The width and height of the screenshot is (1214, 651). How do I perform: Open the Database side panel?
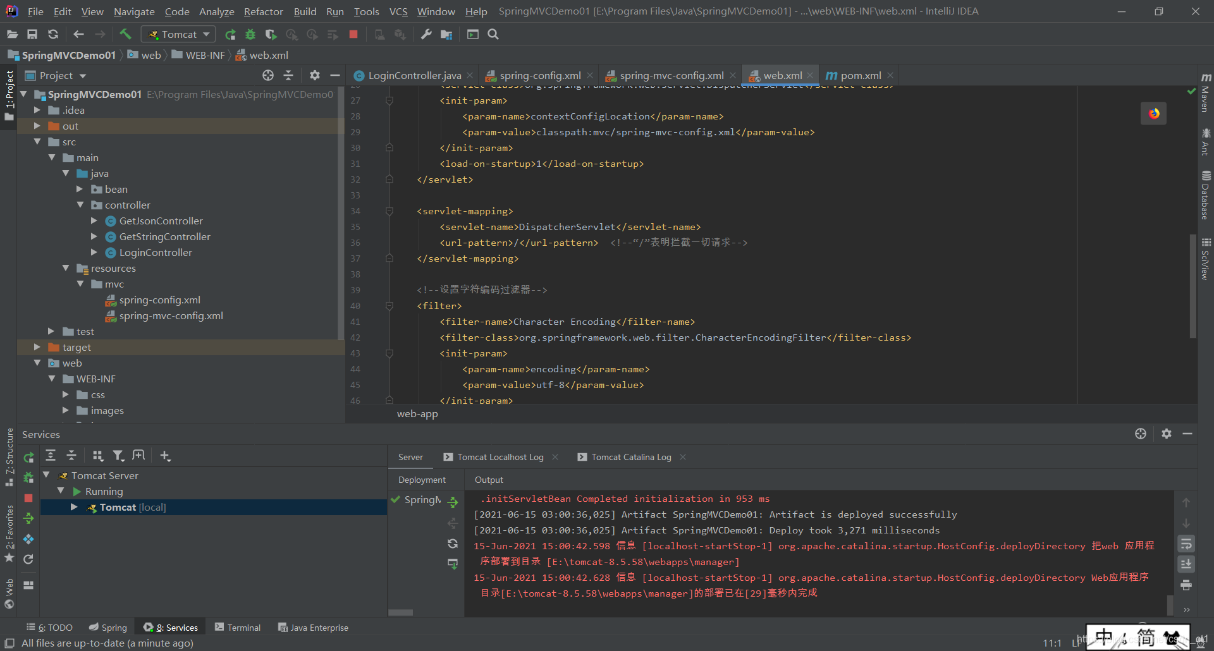tap(1206, 195)
